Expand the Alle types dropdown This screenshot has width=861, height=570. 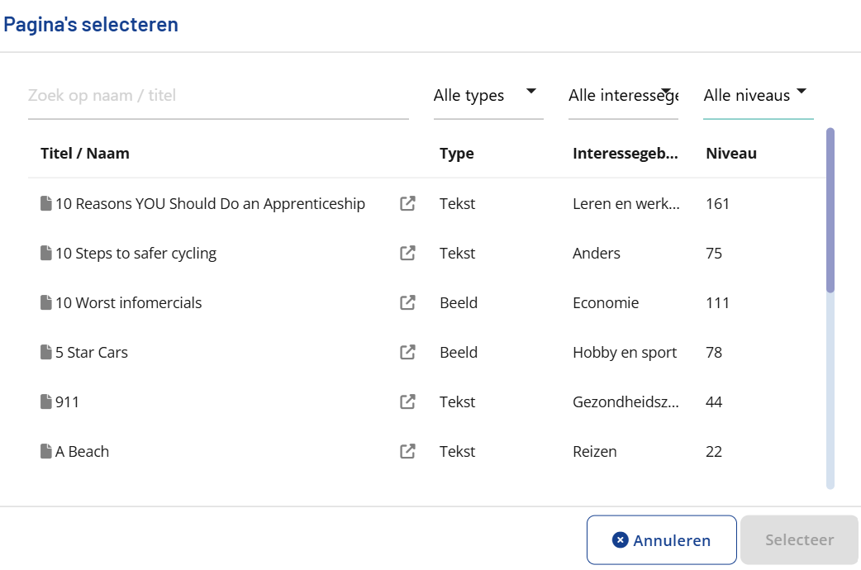(488, 96)
